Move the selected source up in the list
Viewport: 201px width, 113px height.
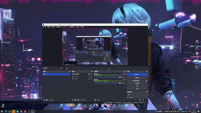pyautogui.click(x=81, y=100)
